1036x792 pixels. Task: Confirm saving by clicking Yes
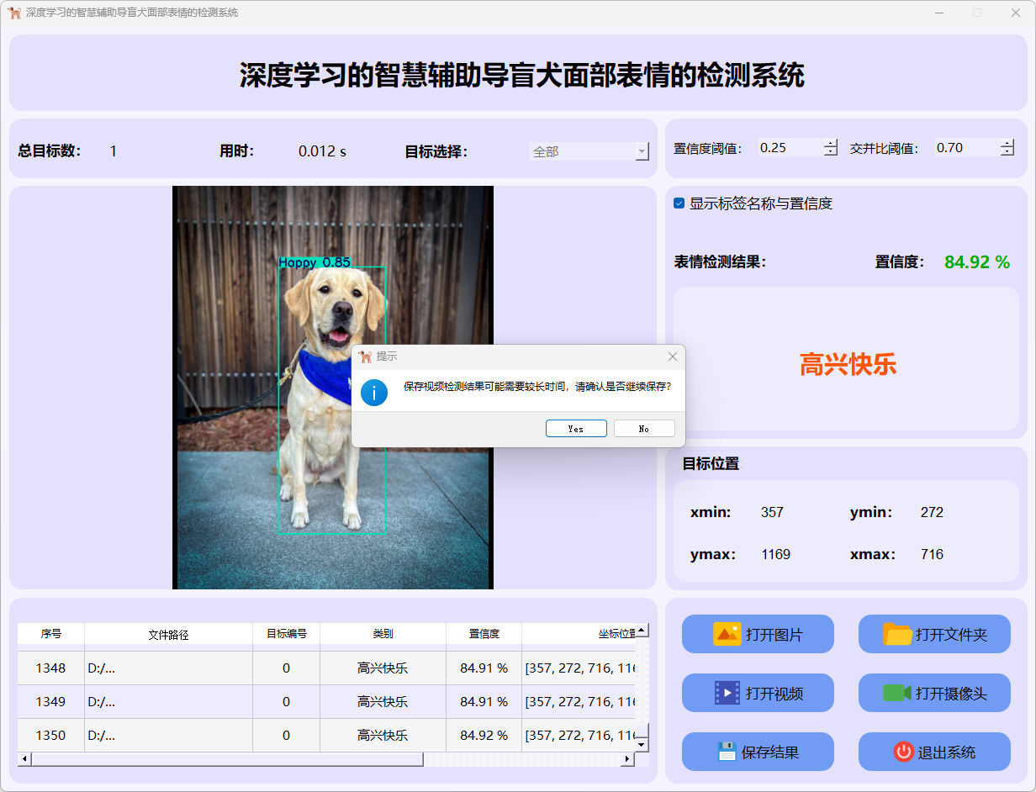tap(576, 429)
